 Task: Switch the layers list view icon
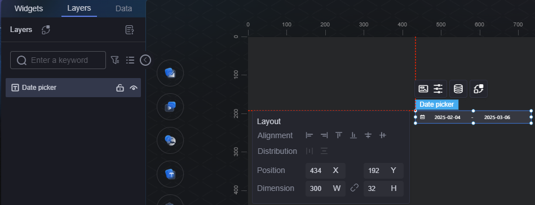coord(130,60)
